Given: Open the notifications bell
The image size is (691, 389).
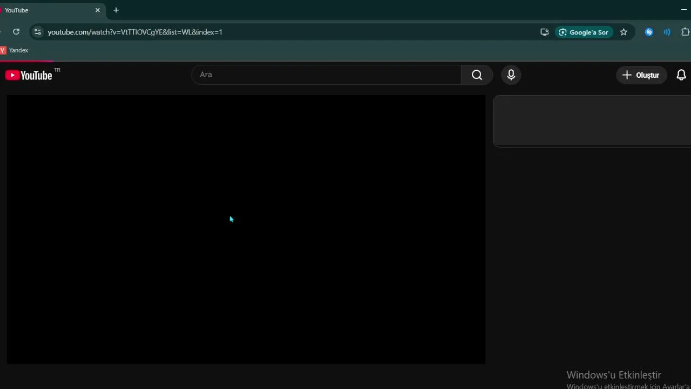Looking at the screenshot, I should pos(681,75).
